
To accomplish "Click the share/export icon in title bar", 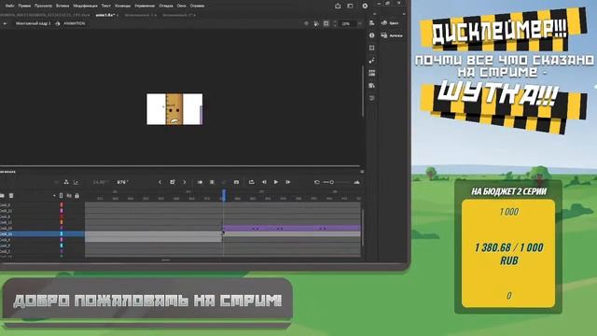I will (x=338, y=6).
